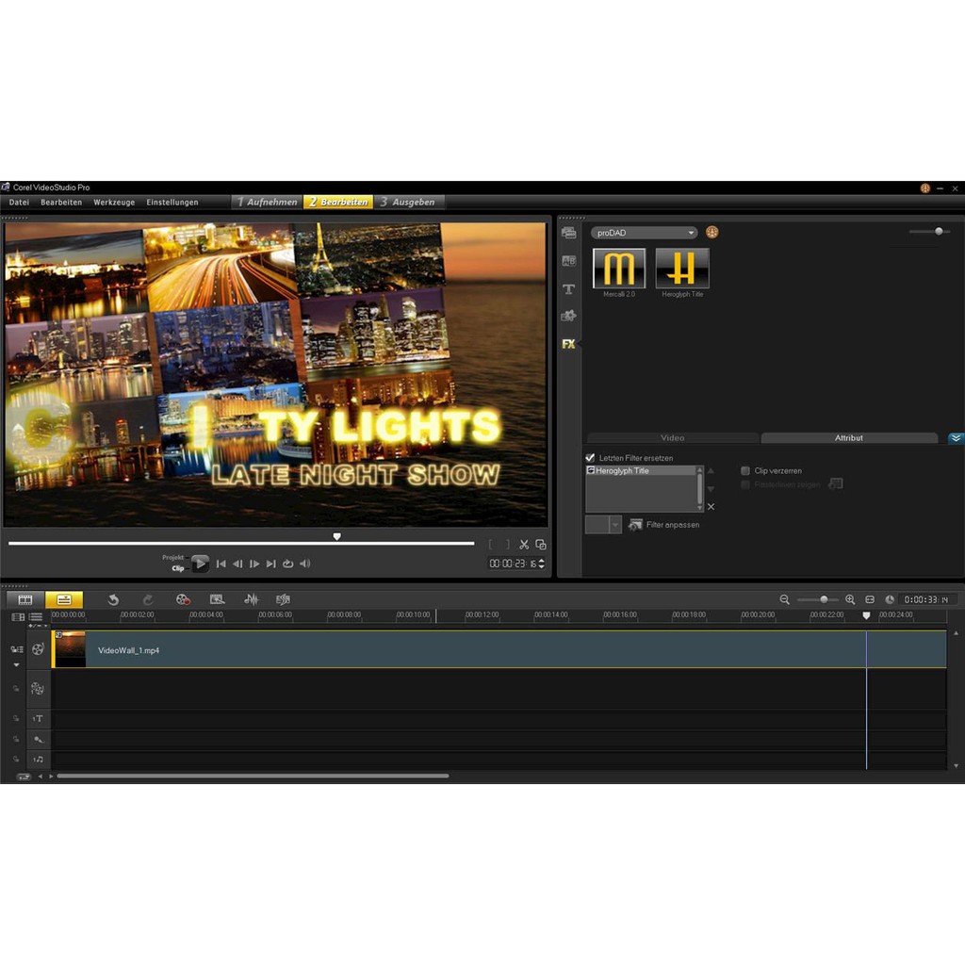Switch to the 3 Ausgeben step
The height and width of the screenshot is (965, 965).
[x=408, y=202]
